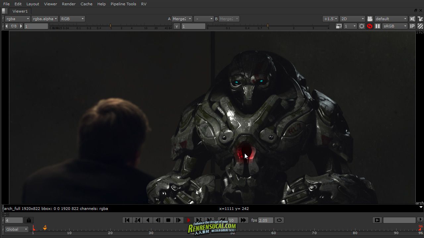Click the current frame number field
The width and height of the screenshot is (424, 238).
tap(14, 220)
